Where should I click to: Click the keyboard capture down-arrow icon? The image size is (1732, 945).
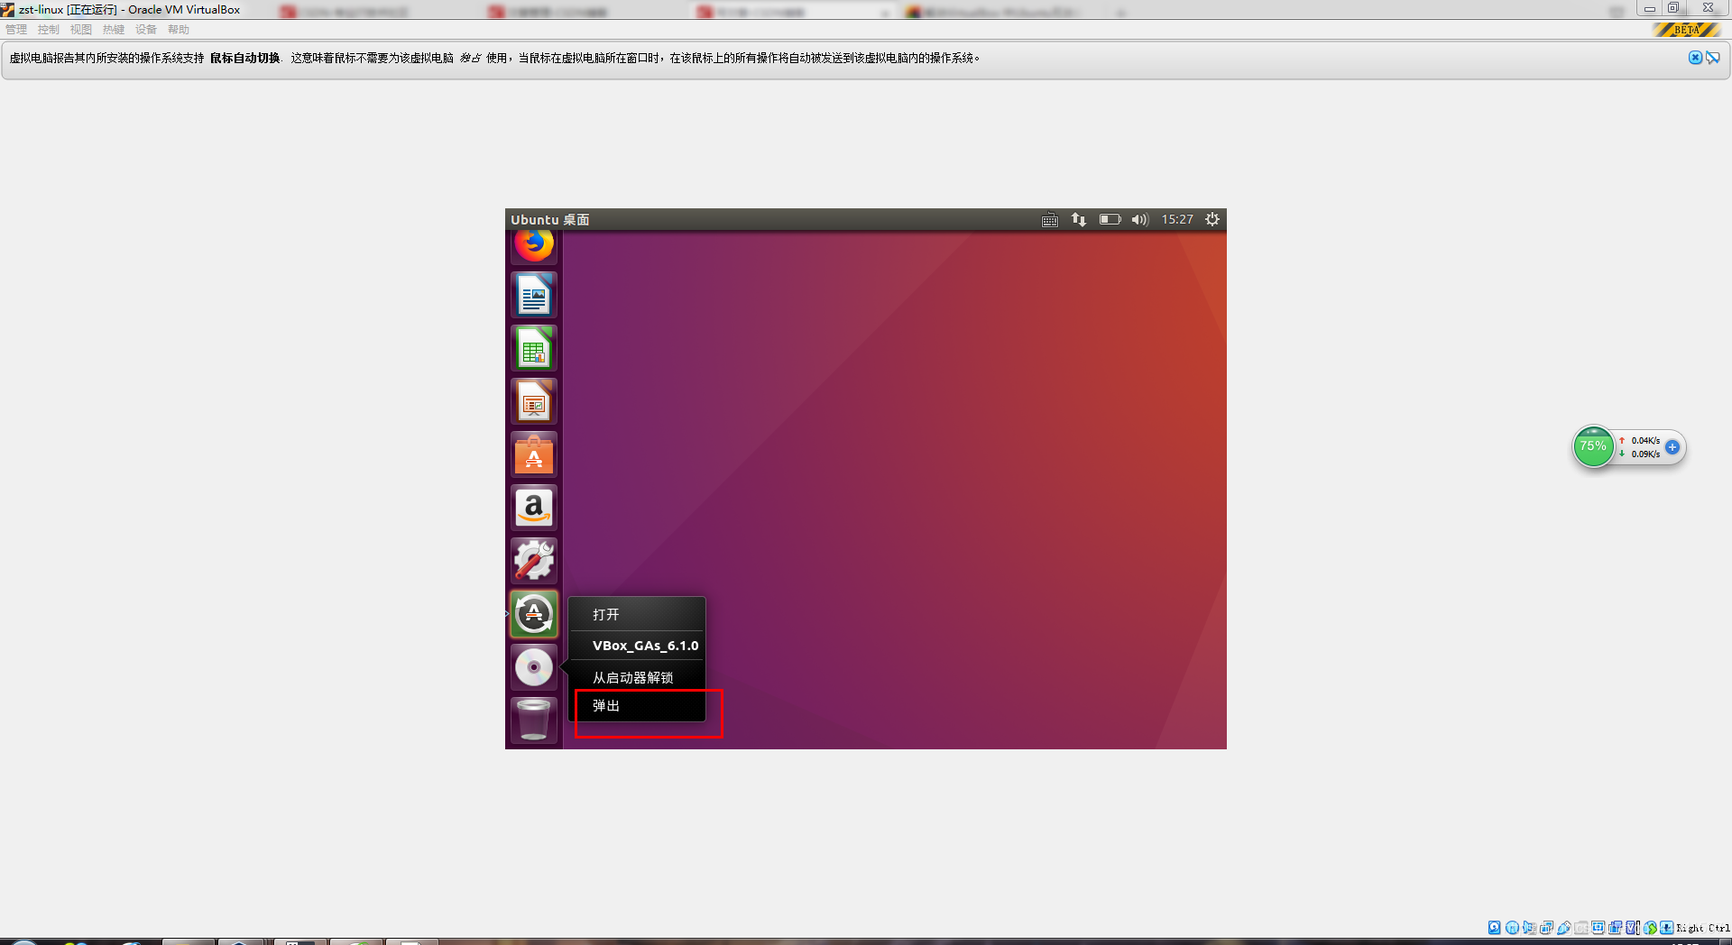click(1666, 928)
